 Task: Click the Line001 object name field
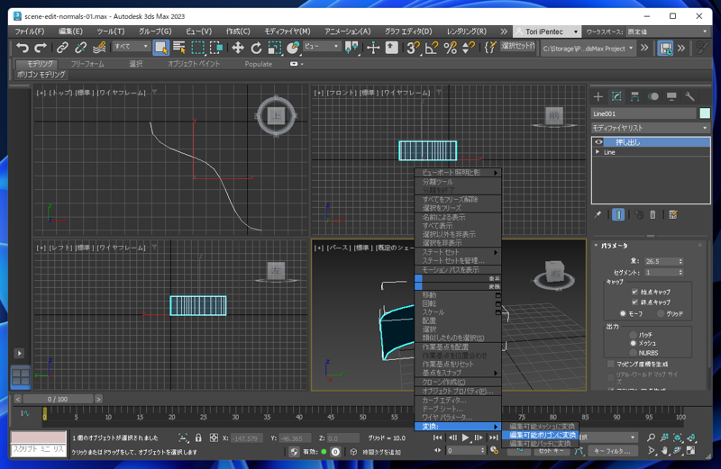[643, 114]
